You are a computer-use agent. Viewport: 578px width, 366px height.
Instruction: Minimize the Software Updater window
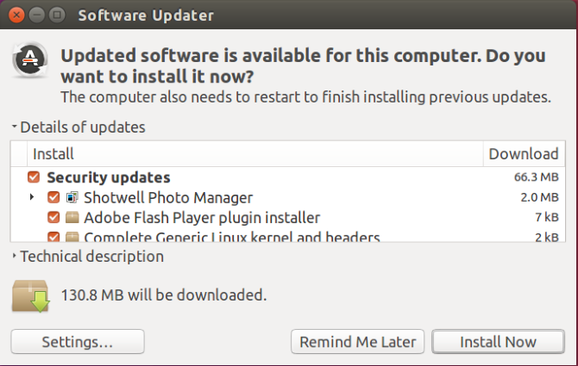coord(37,15)
